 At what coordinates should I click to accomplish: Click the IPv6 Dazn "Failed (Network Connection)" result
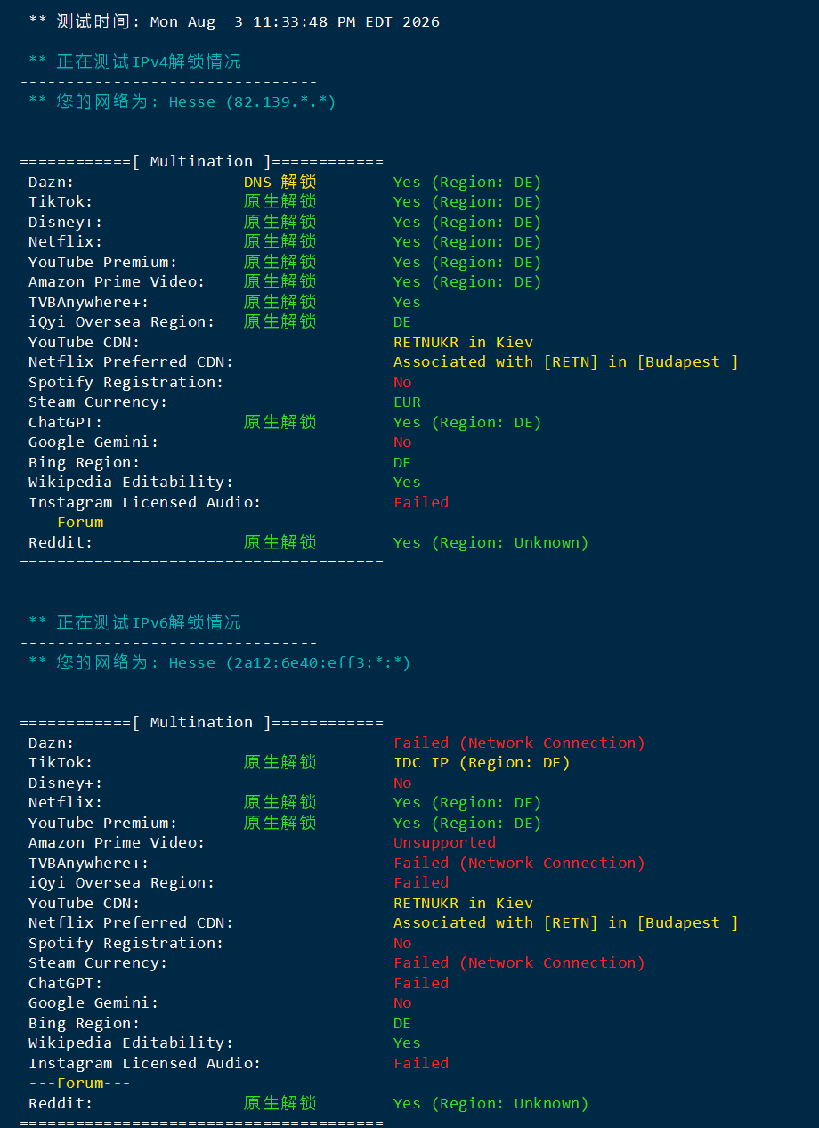[519, 743]
